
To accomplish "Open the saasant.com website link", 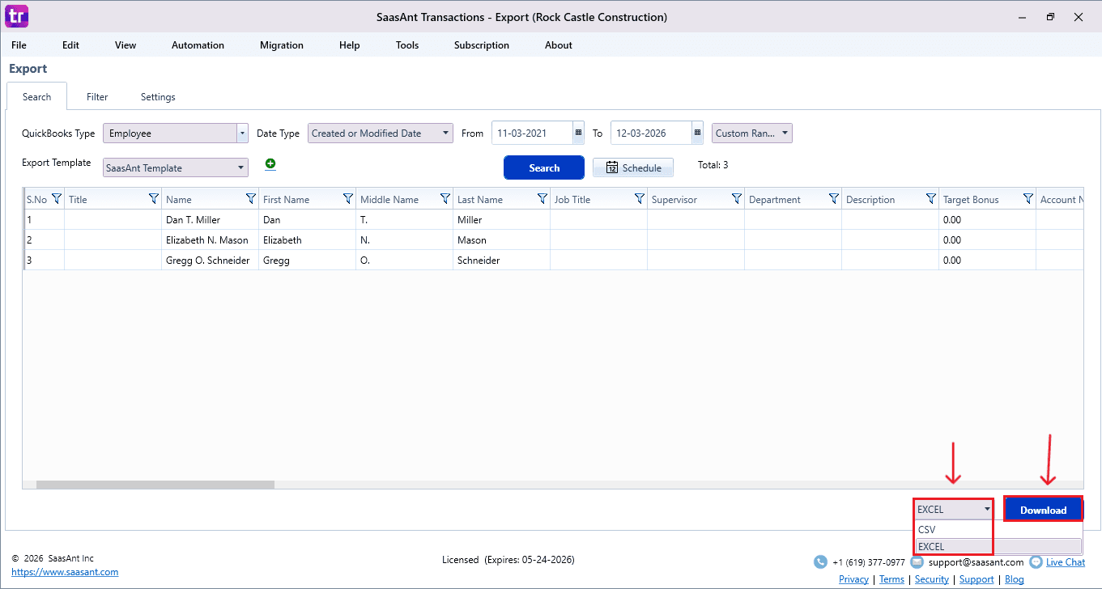I will (x=65, y=572).
